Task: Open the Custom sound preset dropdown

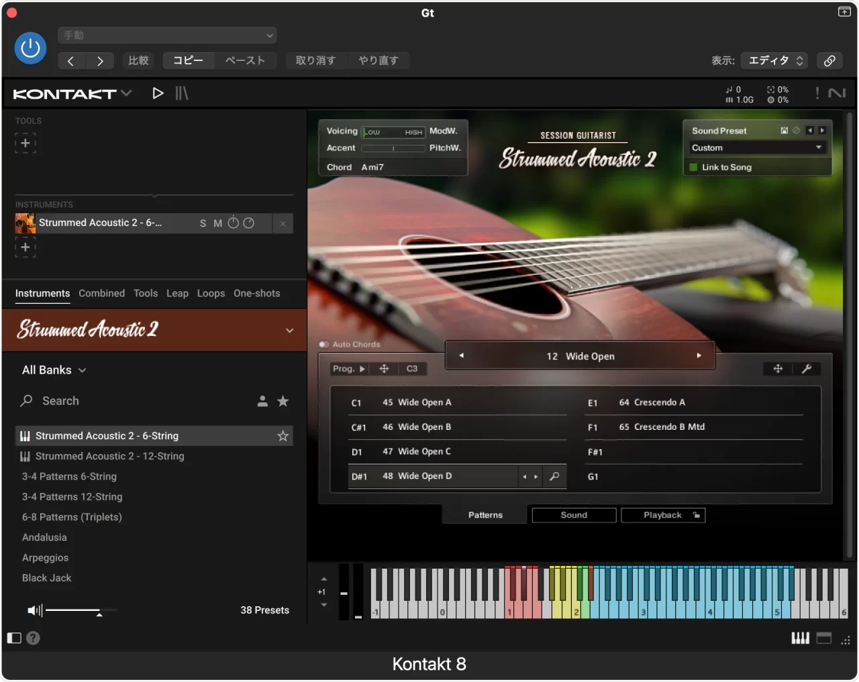Action: (756, 148)
